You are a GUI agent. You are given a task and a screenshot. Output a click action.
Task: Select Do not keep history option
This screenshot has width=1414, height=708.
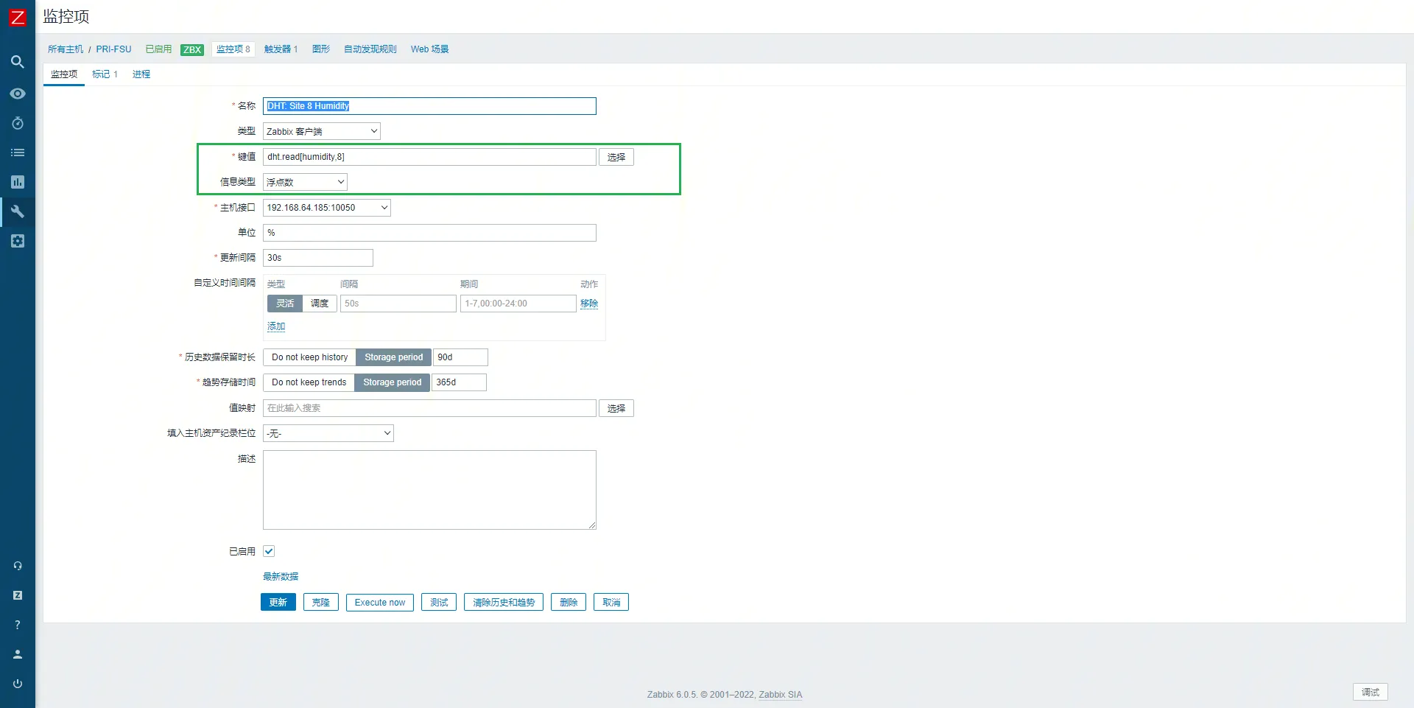(x=309, y=357)
